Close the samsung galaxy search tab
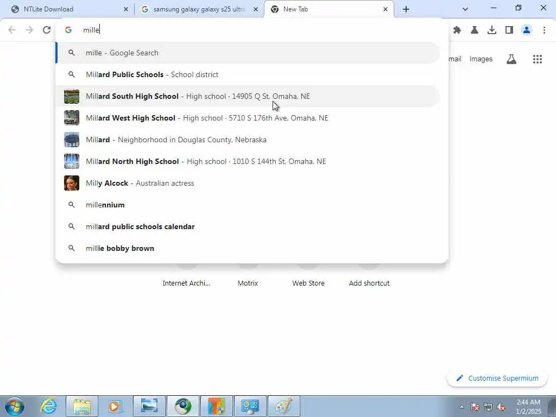The image size is (556, 417). (256, 9)
